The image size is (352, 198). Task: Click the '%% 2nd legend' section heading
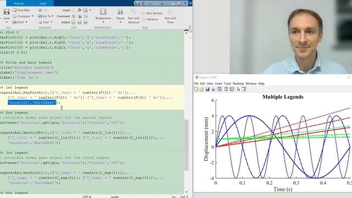click(x=14, y=113)
